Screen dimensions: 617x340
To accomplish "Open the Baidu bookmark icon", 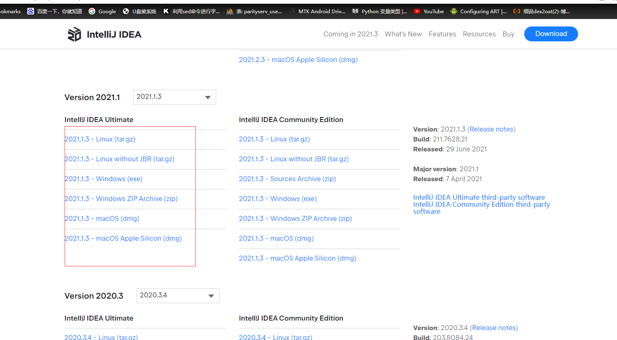I will pyautogui.click(x=31, y=11).
